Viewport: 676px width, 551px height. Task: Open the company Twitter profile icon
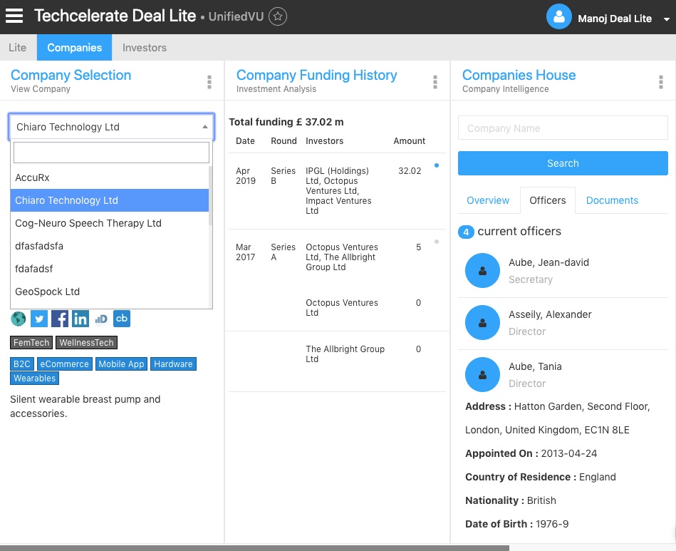click(x=39, y=319)
